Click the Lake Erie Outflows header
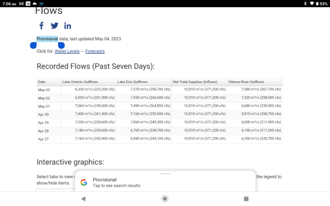 tap(132, 82)
